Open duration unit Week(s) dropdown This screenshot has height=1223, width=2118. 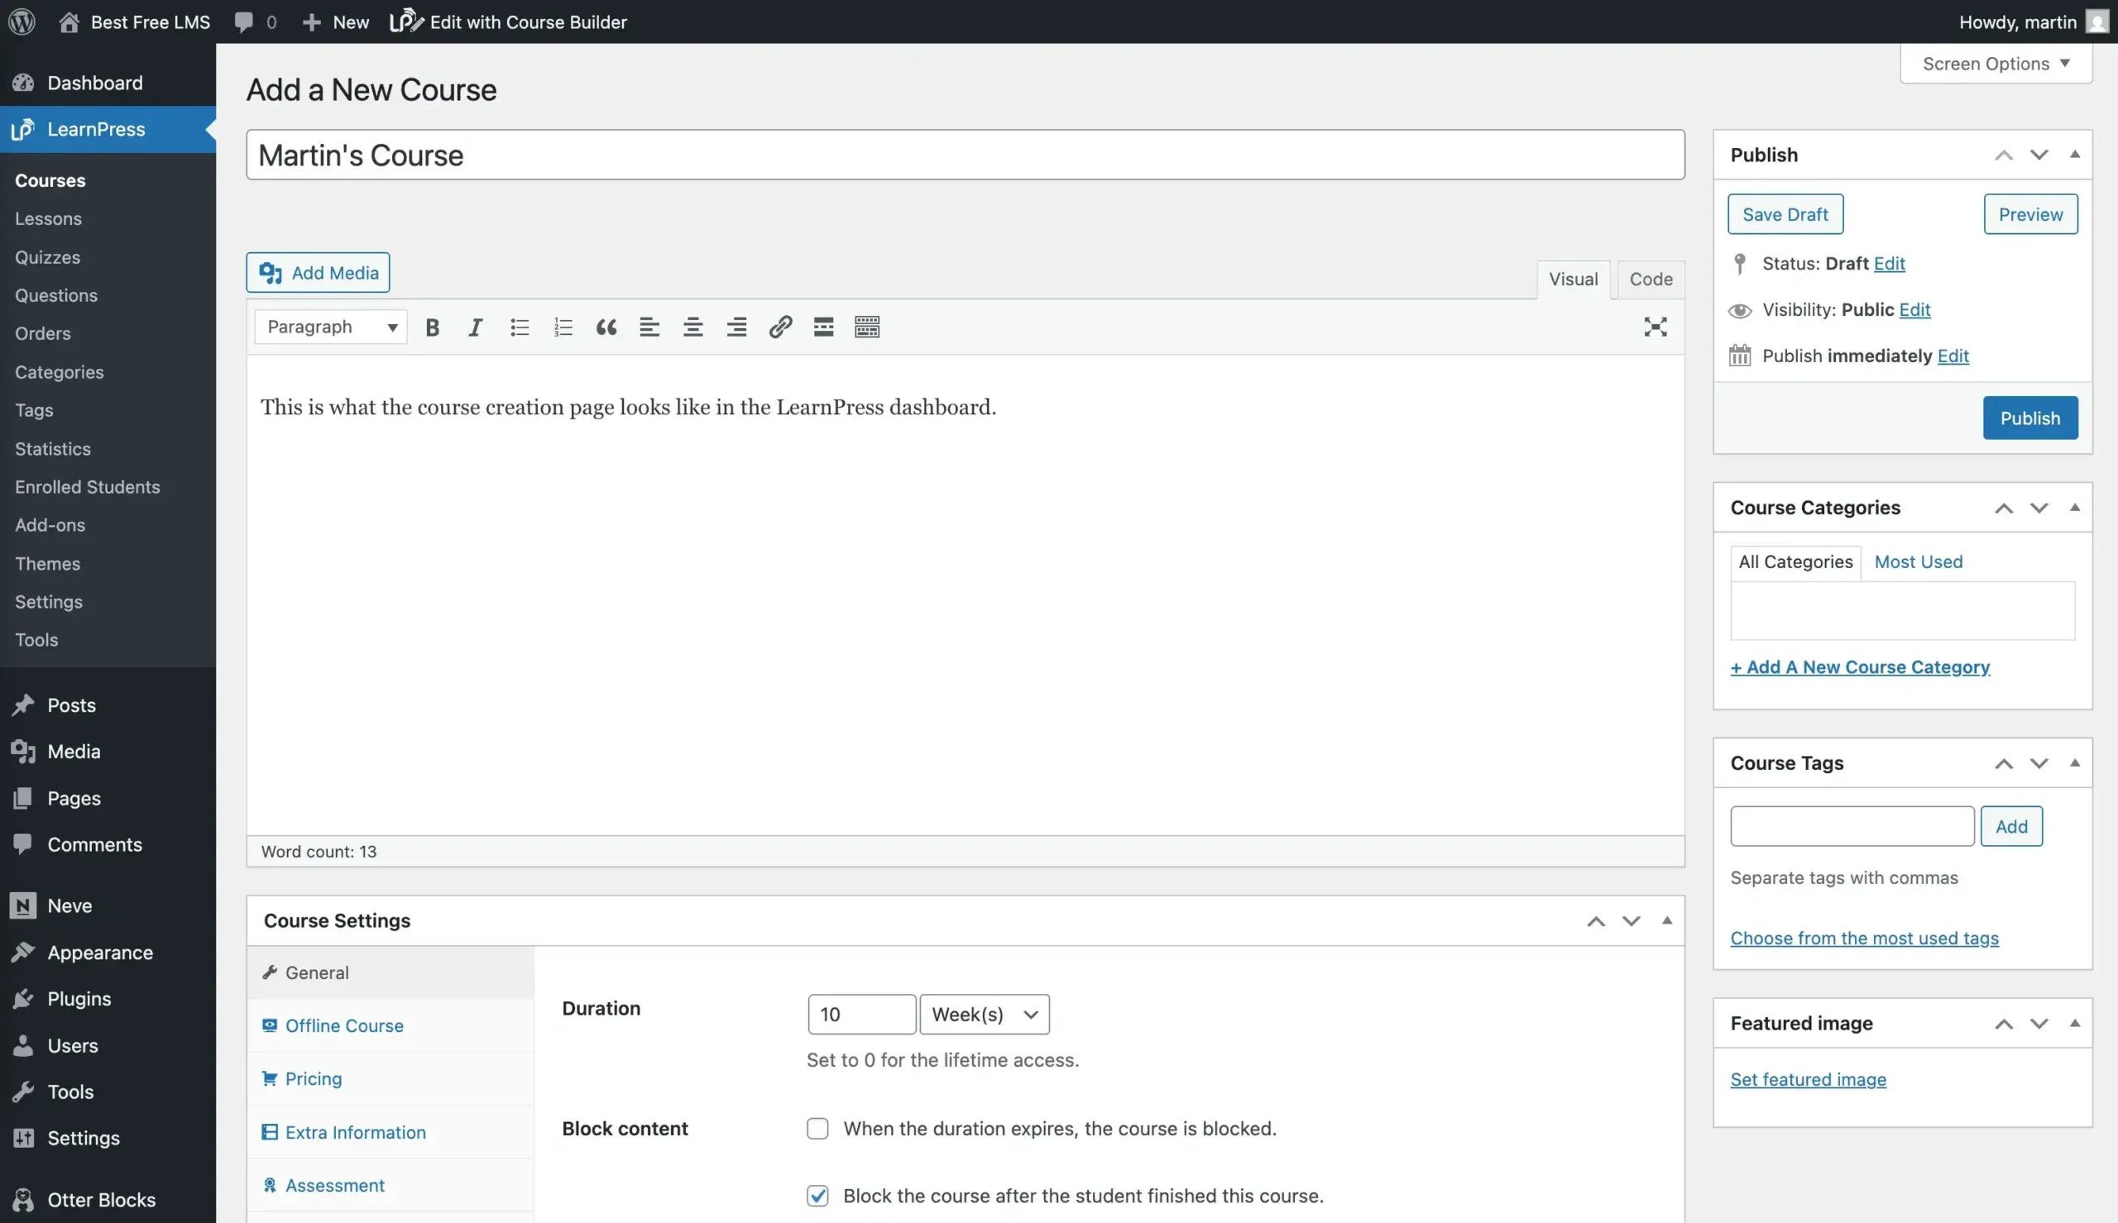[985, 1014]
